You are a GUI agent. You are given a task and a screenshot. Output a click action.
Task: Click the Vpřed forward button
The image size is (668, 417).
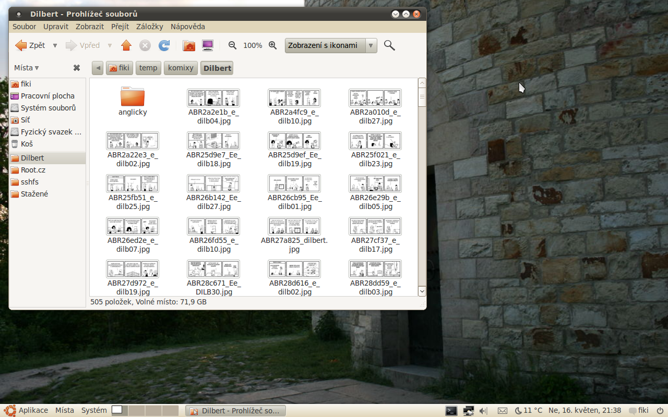(82, 45)
